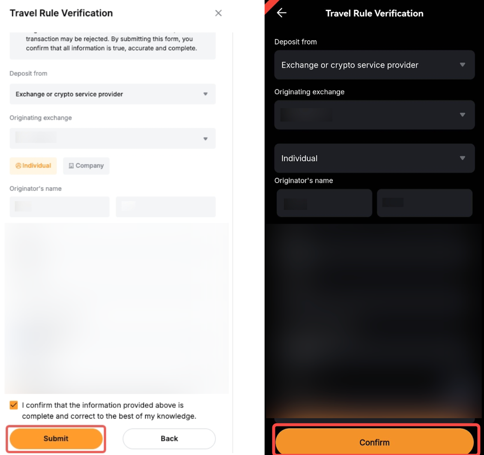Switch to the Individual tab
Viewport: 484px width, 455px height.
[x=33, y=166]
